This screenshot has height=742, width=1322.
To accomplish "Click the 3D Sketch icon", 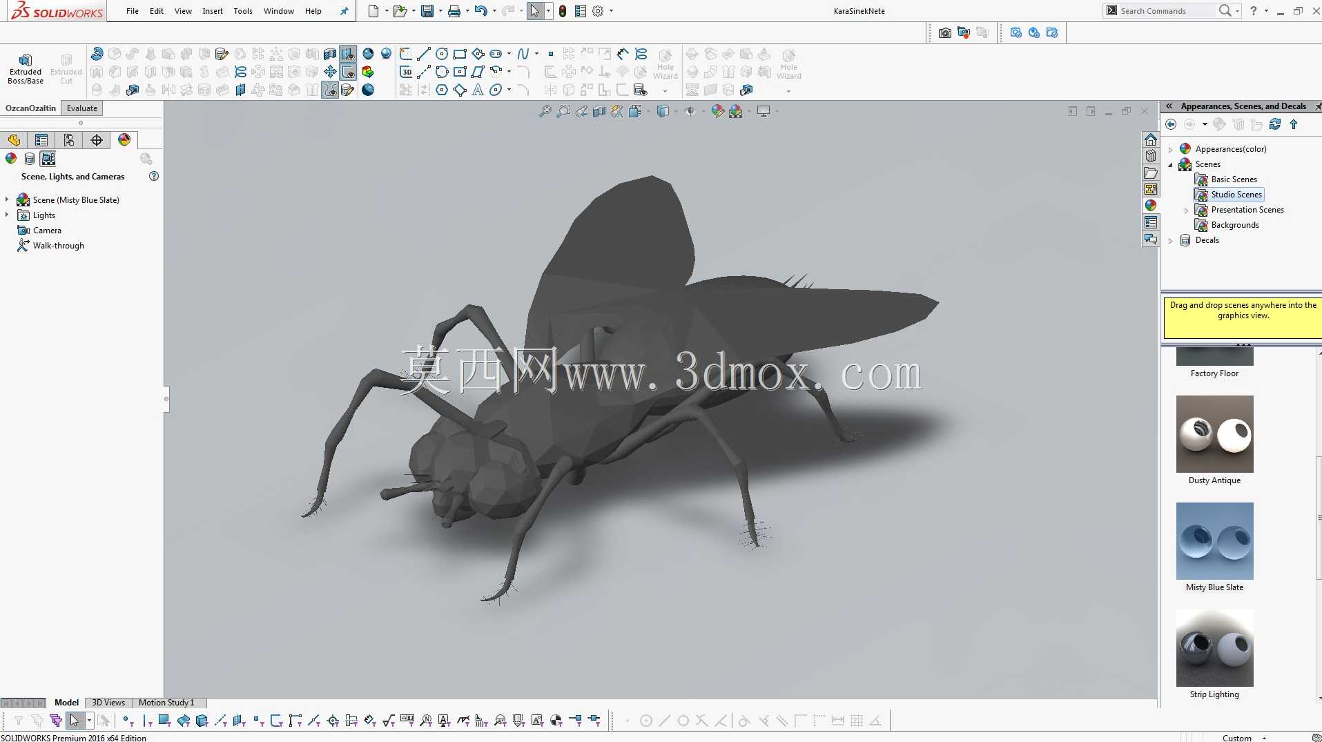I will (x=406, y=72).
